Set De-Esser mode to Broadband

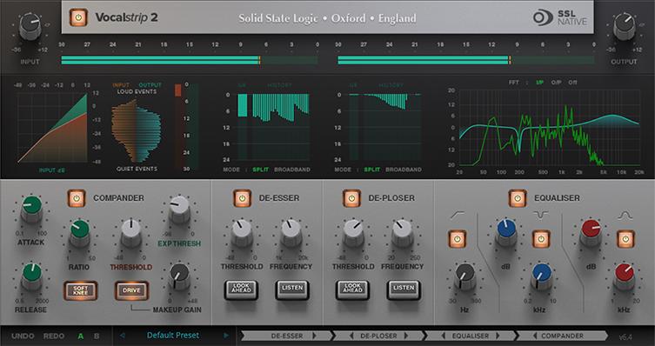[292, 170]
